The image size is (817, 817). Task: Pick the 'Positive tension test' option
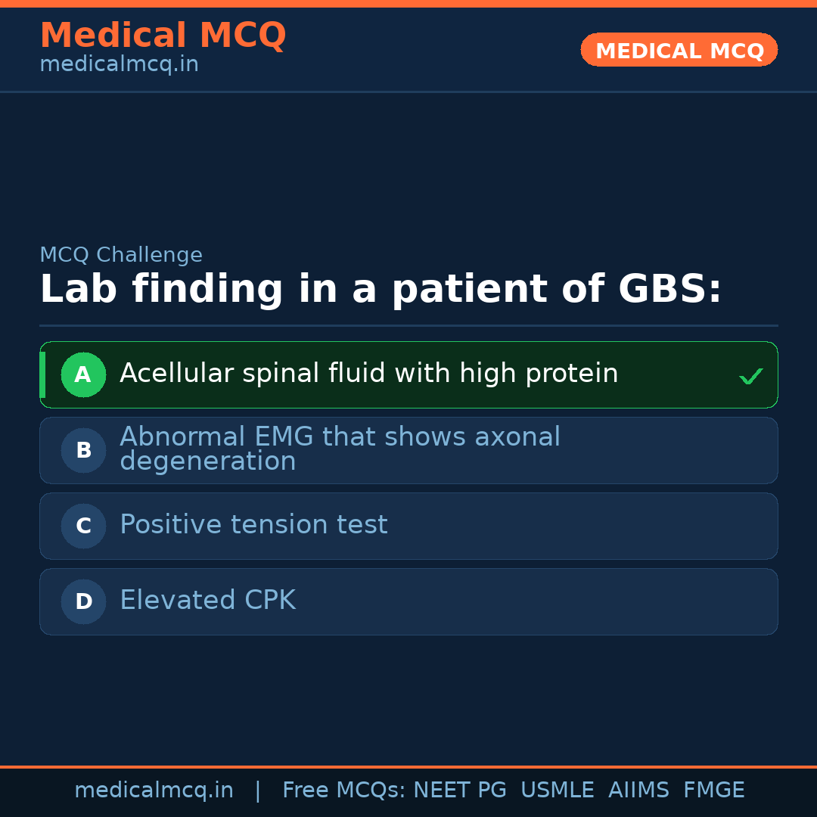(x=253, y=525)
